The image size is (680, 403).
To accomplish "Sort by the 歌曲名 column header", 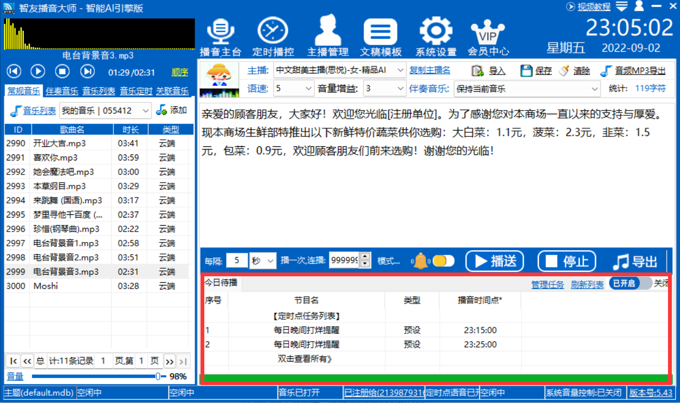I will pos(72,129).
